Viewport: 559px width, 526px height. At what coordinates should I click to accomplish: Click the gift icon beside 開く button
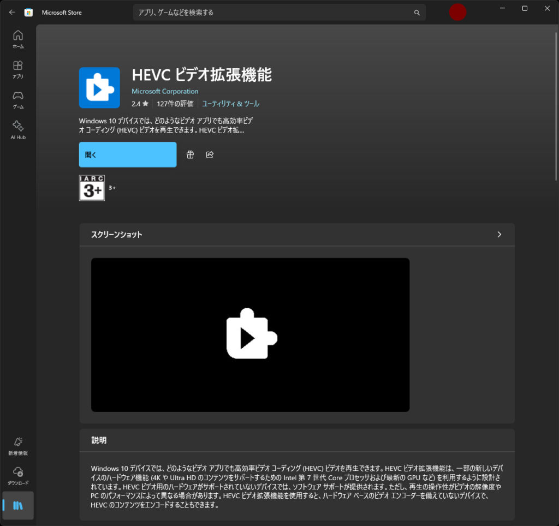(x=190, y=155)
